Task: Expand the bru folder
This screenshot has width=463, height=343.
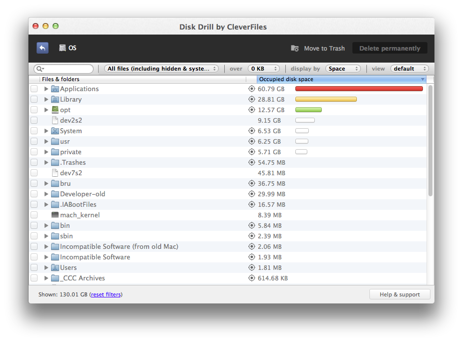Action: (x=46, y=183)
